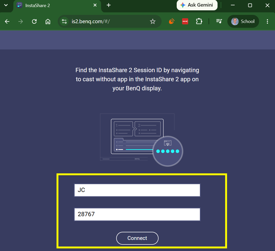
Task: Reload the page with the refresh icon
Action: 34,21
